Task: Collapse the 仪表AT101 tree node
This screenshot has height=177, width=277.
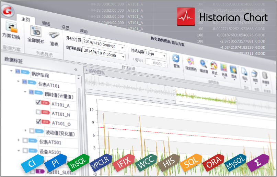Action: [18, 81]
